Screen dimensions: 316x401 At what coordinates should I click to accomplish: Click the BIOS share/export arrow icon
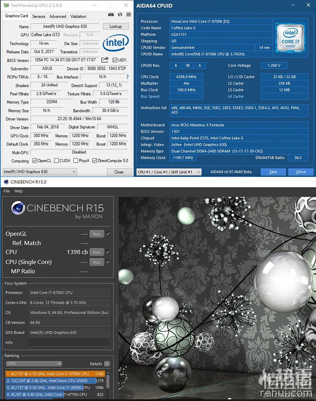(x=105, y=60)
